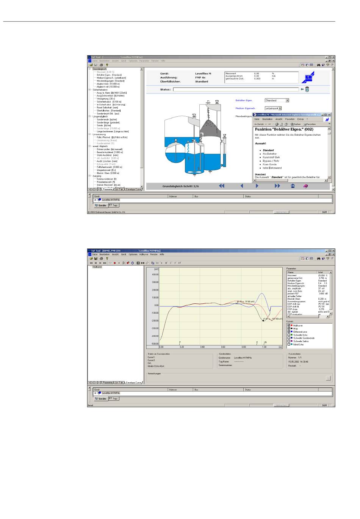Screen dimensions: 360x519
Task: Click the home icon in the step bar
Action: tap(293, 186)
